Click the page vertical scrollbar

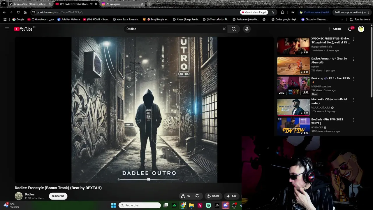pyautogui.click(x=371, y=63)
